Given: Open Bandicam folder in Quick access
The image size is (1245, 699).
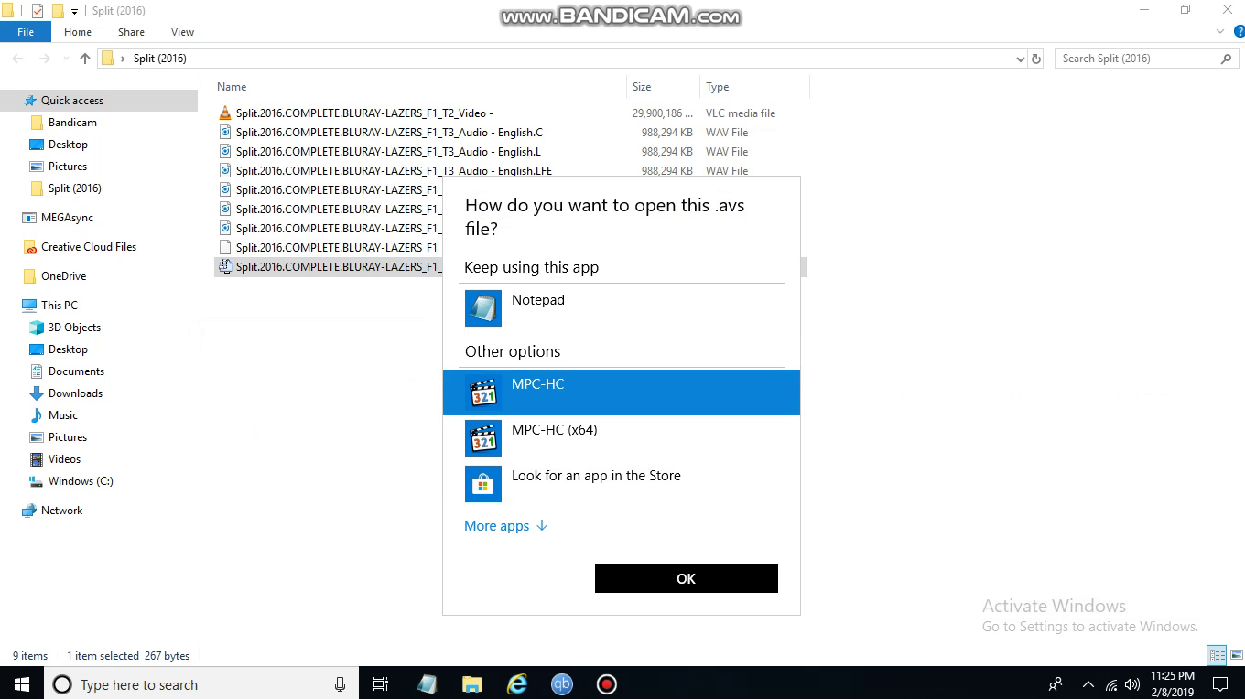Looking at the screenshot, I should [x=72, y=123].
